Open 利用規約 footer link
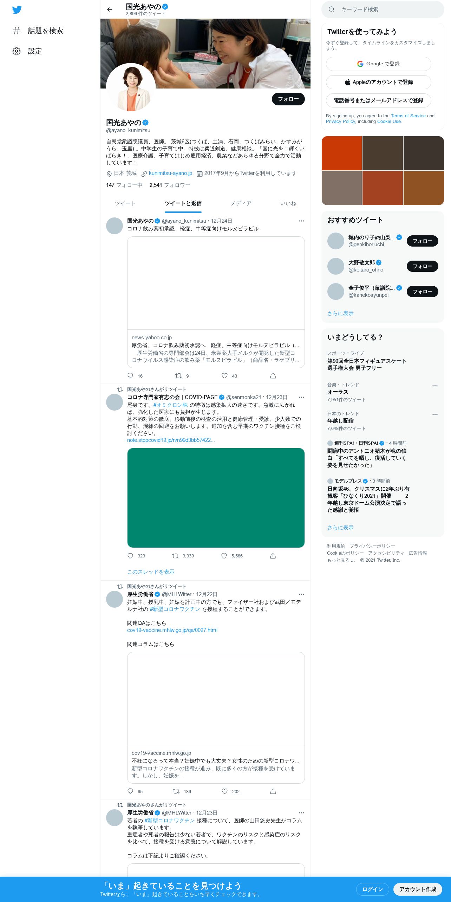Viewport: 451px width, 902px height. point(336,546)
